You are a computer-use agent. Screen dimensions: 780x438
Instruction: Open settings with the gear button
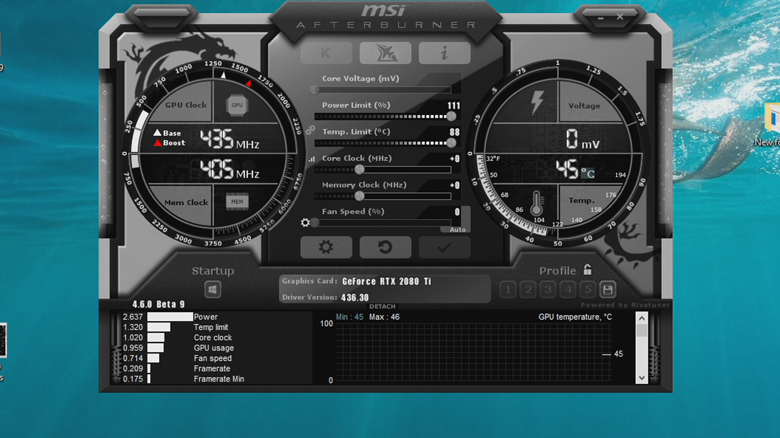(x=326, y=247)
